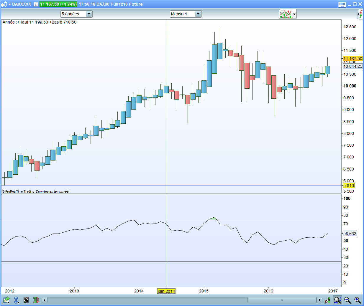Image resolution: width=364 pixels, height=306 pixels.
Task: Open the keyboard shortcut icon in title bar
Action: click(342, 4)
